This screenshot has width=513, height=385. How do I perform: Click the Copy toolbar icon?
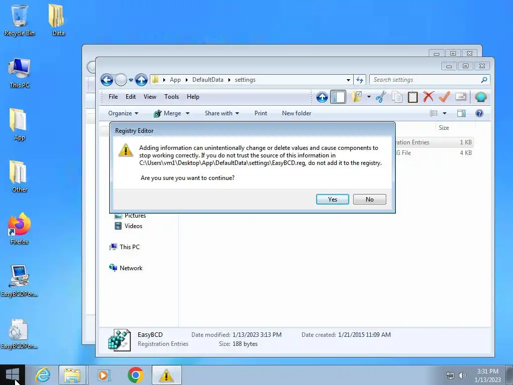397,97
